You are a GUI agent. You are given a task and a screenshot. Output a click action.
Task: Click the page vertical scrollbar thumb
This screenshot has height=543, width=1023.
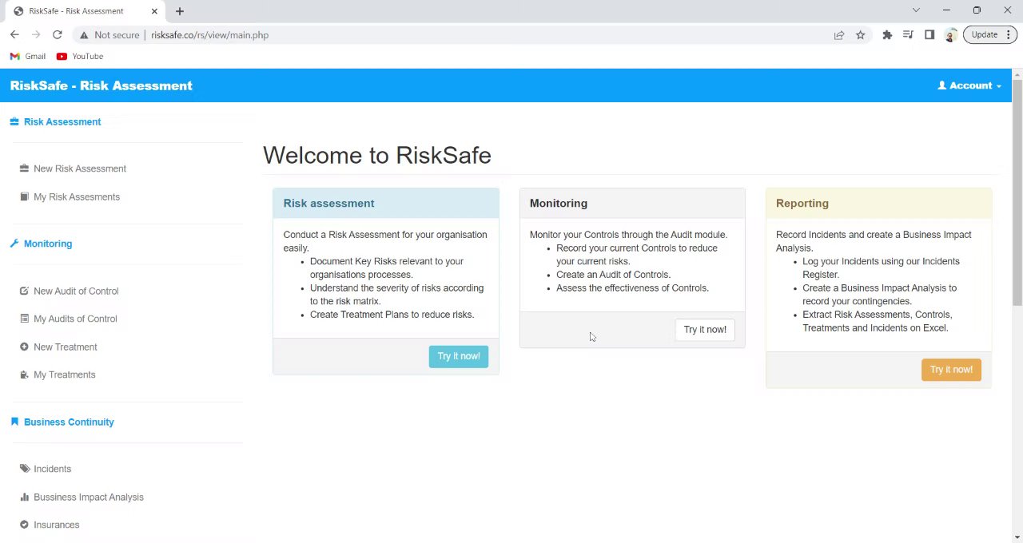coord(1017,192)
